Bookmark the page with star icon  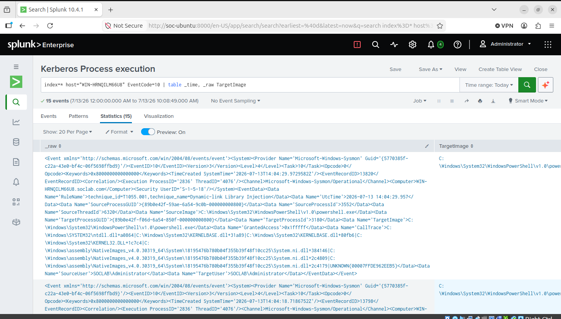pos(440,26)
